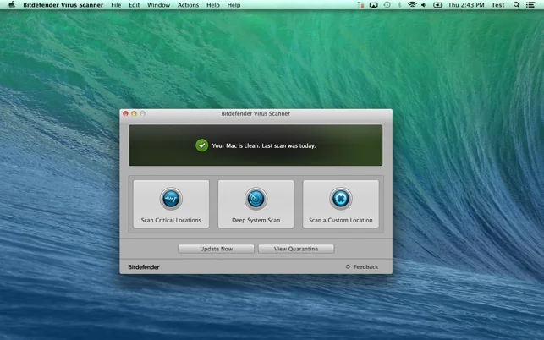Screen dimensions: 544x340
Task: Open the File menu
Action: click(x=116, y=5)
